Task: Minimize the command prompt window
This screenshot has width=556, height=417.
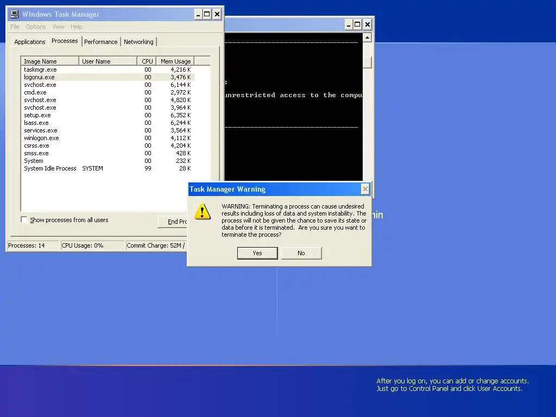Action: pos(349,24)
